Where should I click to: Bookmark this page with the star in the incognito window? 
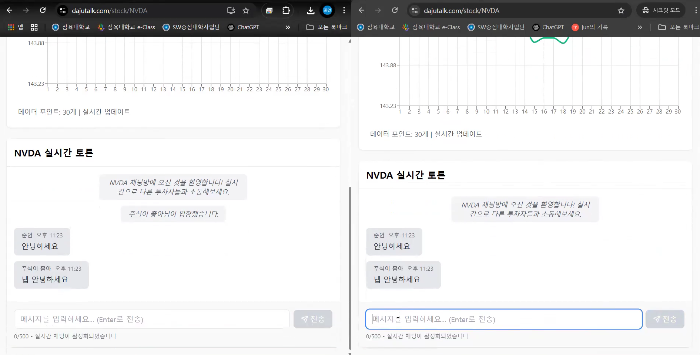coord(621,11)
